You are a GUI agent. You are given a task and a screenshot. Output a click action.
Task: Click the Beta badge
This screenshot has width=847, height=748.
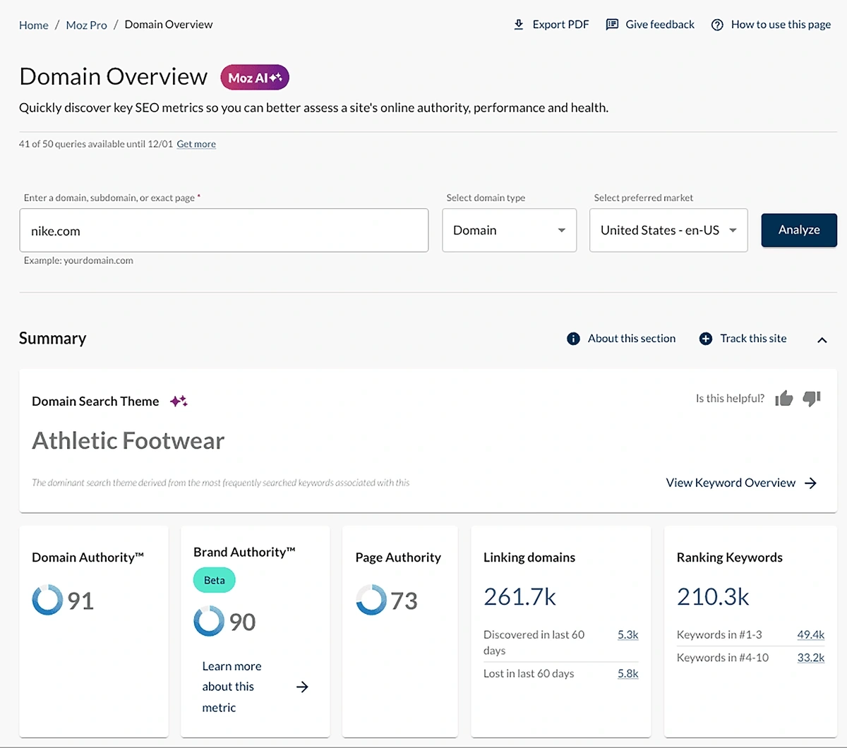point(214,580)
